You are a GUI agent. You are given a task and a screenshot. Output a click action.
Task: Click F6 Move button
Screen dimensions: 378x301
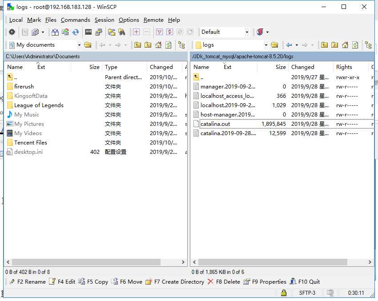coord(127,281)
